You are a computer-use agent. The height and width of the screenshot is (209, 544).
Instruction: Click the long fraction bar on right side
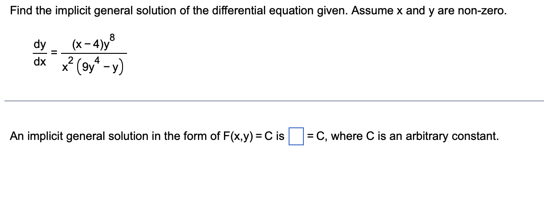(94, 54)
